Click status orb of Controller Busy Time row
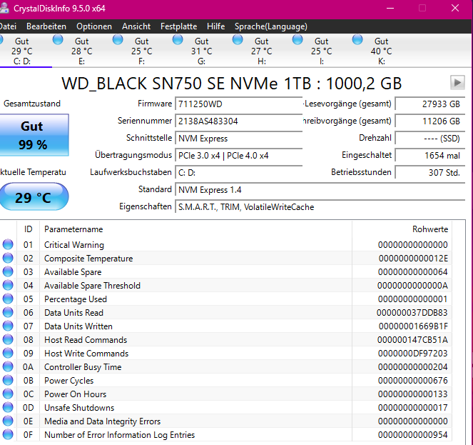Image resolution: width=473 pixels, height=445 pixels. pyautogui.click(x=8, y=366)
